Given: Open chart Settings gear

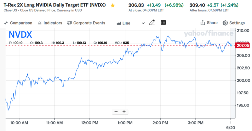Looking at the screenshot, I should pyautogui.click(x=233, y=23).
